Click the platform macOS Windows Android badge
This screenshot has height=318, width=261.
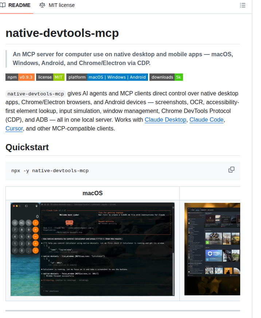(x=107, y=77)
